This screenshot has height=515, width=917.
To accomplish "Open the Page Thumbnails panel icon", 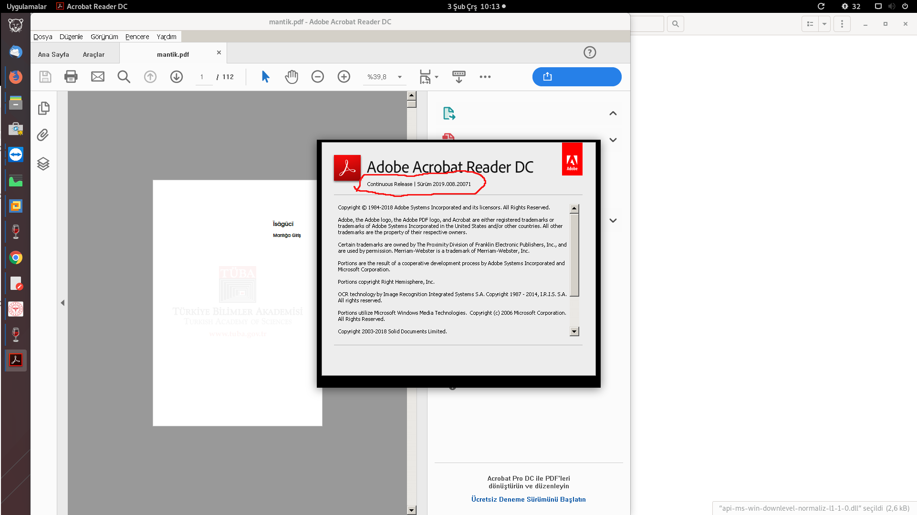I will (43, 108).
